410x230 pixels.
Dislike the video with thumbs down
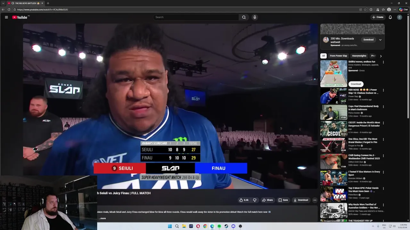(x=255, y=200)
